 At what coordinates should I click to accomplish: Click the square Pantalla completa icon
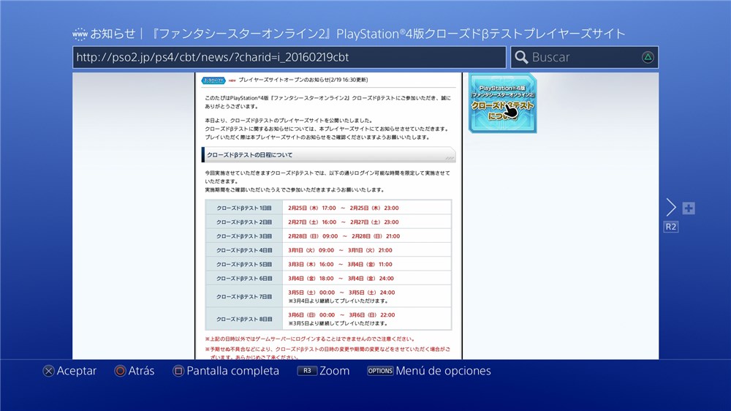[178, 371]
